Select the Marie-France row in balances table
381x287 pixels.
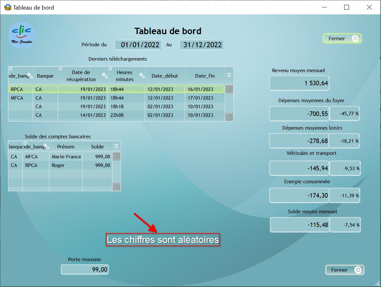pyautogui.click(x=60, y=157)
